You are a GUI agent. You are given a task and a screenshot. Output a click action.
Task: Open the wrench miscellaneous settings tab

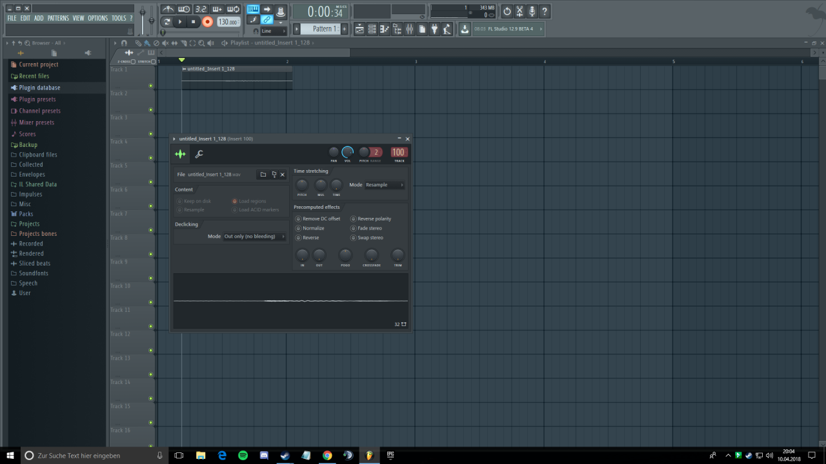click(199, 154)
